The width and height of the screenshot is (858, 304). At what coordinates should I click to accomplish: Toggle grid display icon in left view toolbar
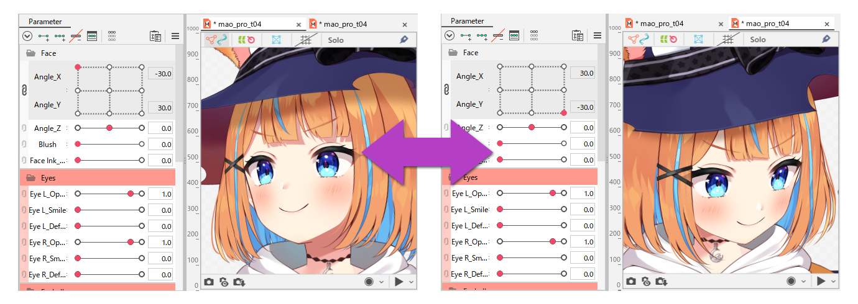305,40
